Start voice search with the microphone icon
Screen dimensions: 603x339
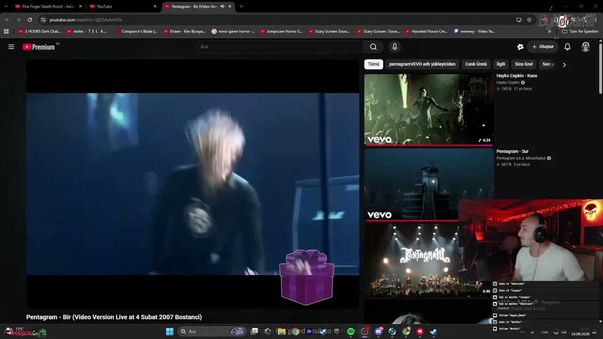coord(395,47)
